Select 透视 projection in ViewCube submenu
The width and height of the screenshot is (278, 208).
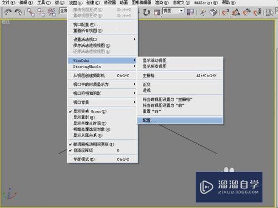point(180,90)
